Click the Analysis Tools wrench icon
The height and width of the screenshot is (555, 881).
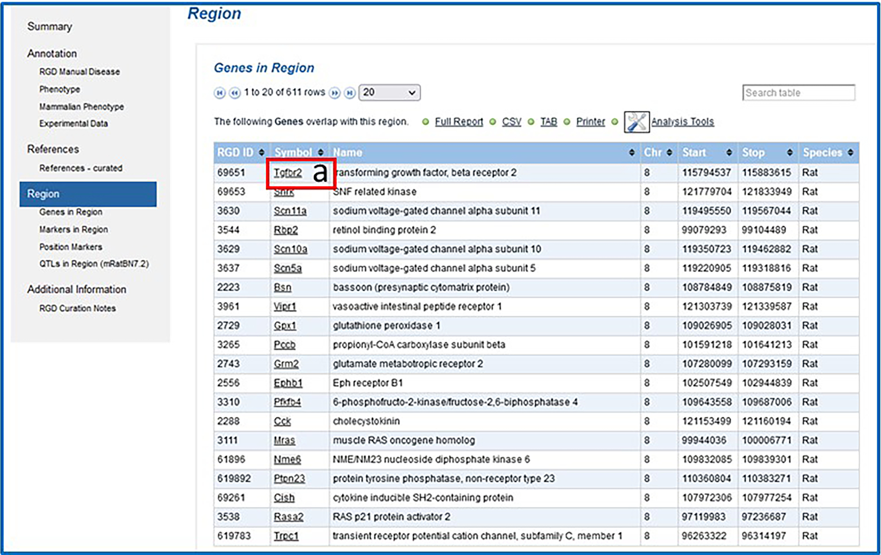point(636,122)
